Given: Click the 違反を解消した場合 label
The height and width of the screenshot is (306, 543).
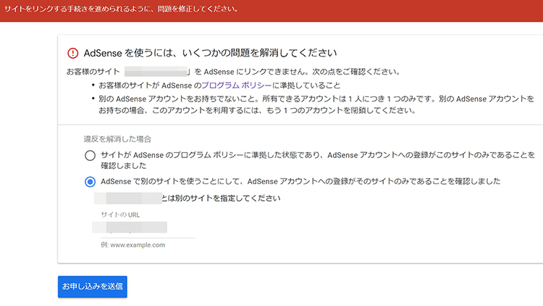Looking at the screenshot, I should pos(117,139).
